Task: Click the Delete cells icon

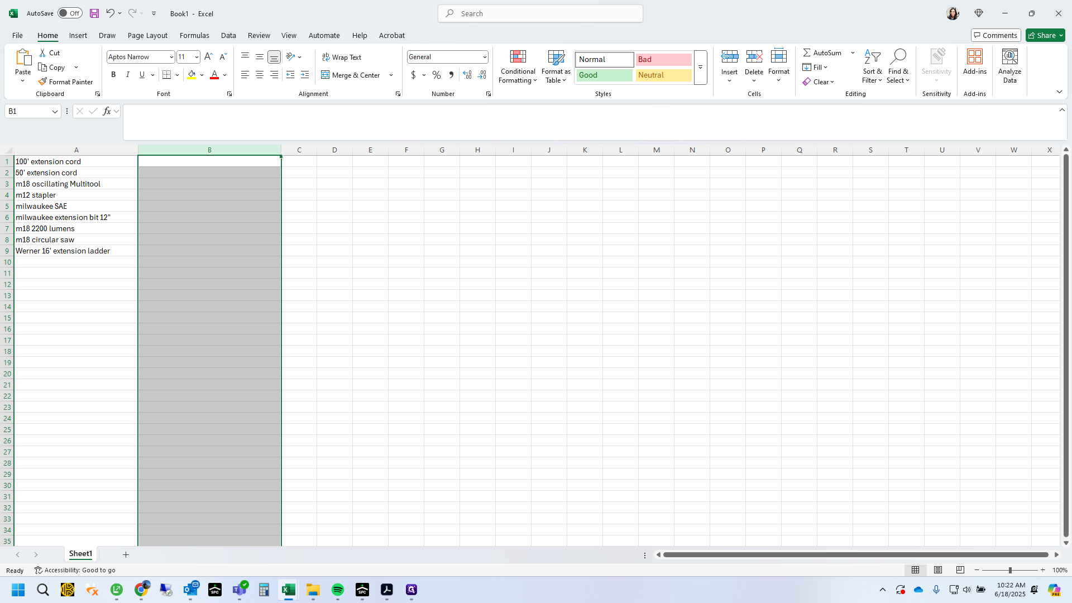Action: click(754, 56)
